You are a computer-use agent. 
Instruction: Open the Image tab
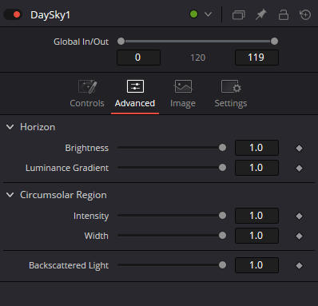[x=183, y=93]
